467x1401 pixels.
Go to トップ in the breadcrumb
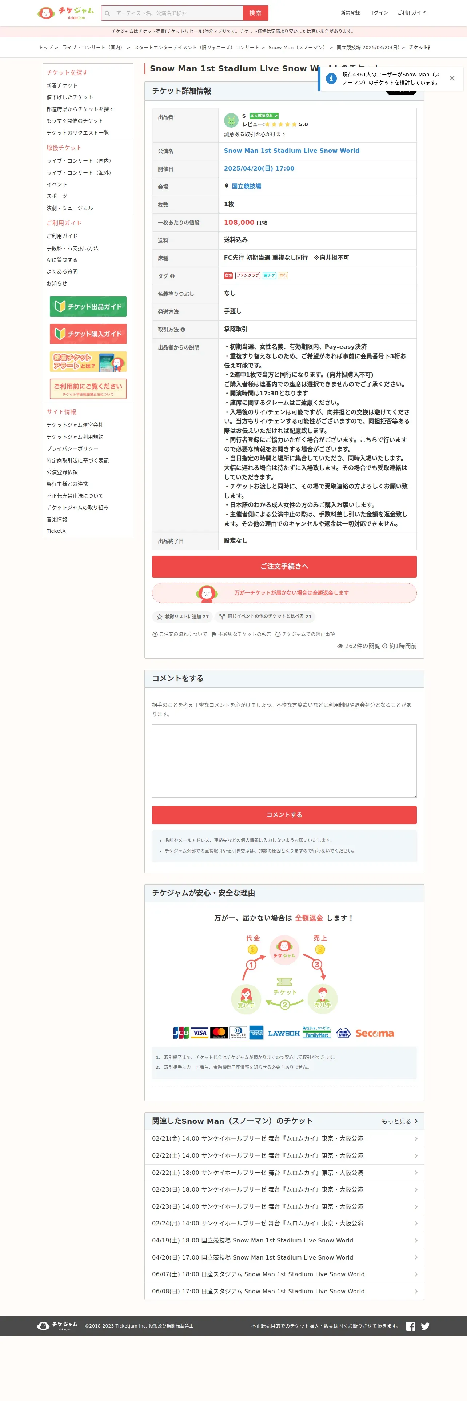coord(46,48)
